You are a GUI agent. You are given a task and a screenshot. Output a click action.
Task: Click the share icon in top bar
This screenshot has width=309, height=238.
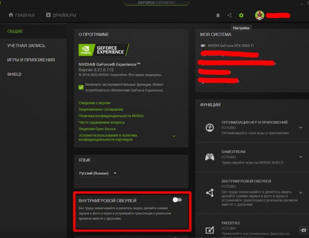coord(229,15)
